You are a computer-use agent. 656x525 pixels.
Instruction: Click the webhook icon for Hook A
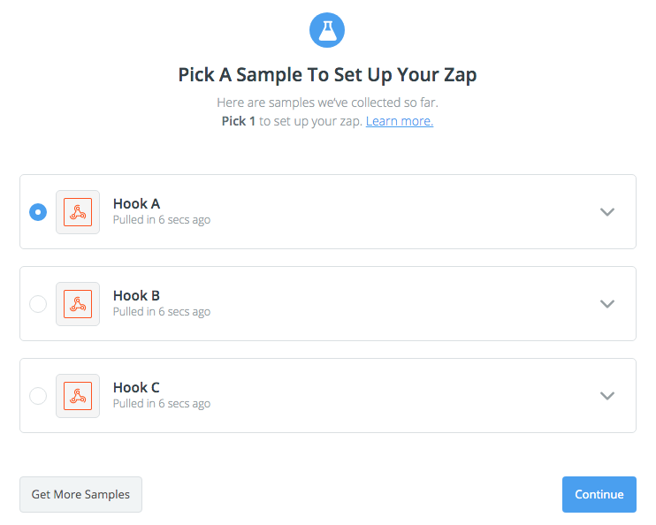pos(78,212)
